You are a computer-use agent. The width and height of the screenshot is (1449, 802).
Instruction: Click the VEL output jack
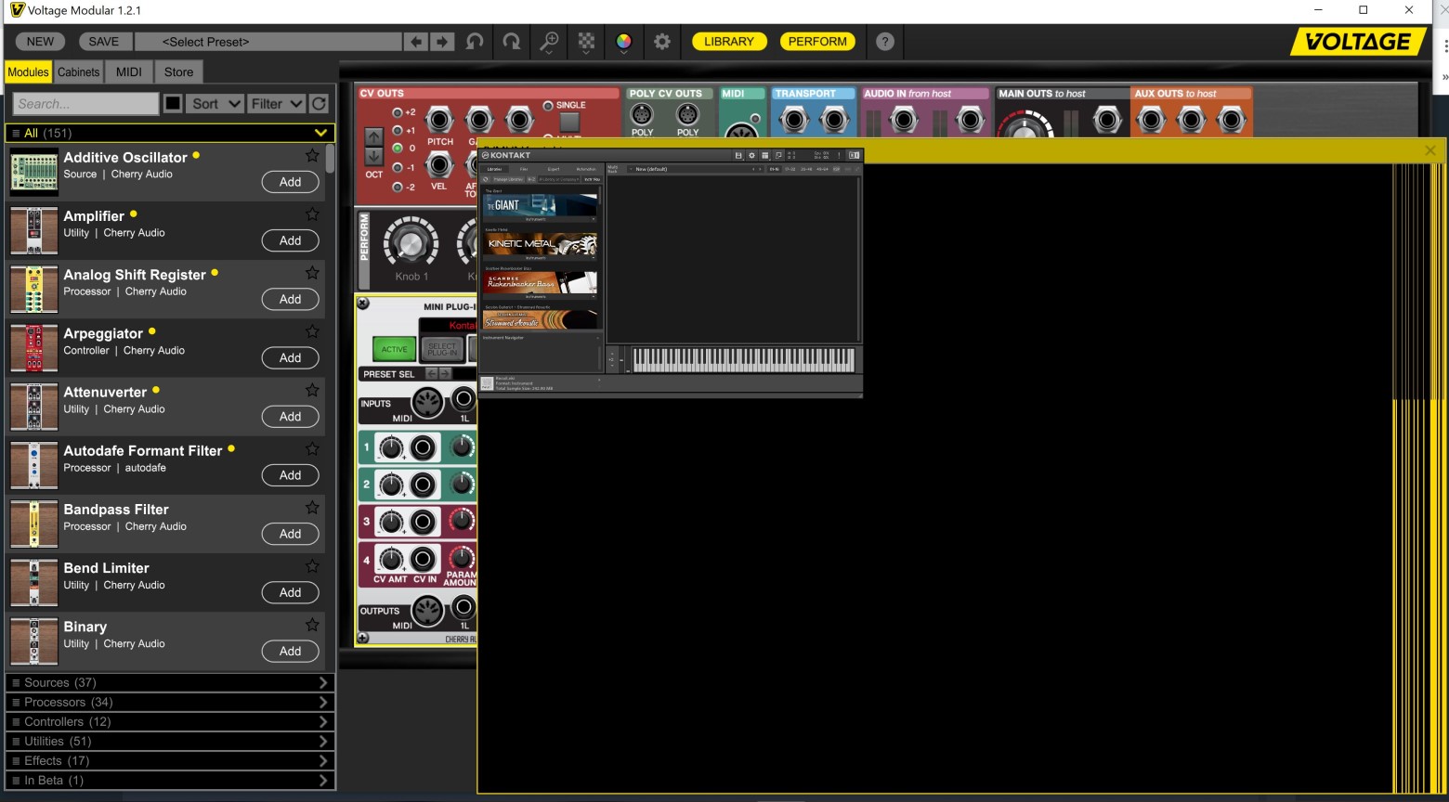click(x=439, y=165)
